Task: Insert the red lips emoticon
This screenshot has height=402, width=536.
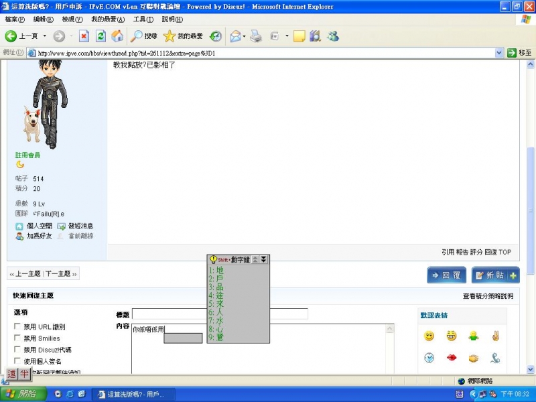Action: [451, 358]
